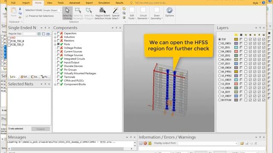The image size is (273, 153).
Task: Open Options gear in ribbon
Action: click(169, 12)
